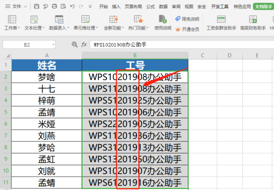Switch to the 安全 tab
The height and width of the screenshot is (190, 274).
coord(202,6)
